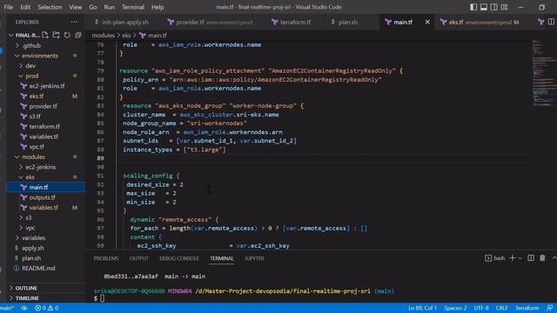Viewport: 557px width, 313px height.
Task: Open the Selection menu
Action: pos(50,7)
